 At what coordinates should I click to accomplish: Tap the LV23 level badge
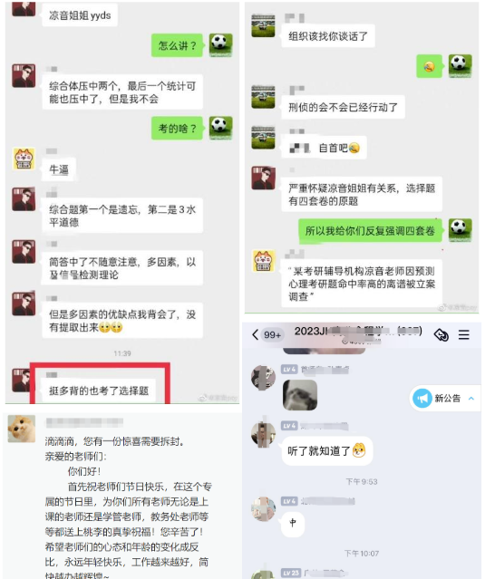[x=291, y=573]
